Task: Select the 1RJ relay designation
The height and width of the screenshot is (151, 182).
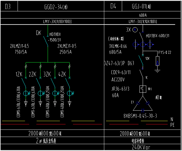Action: pos(150,89)
